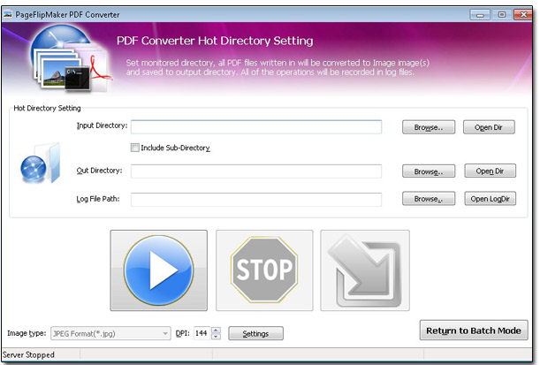The width and height of the screenshot is (540, 365).
Task: Minimize the PDF Converter window
Action: tap(480, 14)
